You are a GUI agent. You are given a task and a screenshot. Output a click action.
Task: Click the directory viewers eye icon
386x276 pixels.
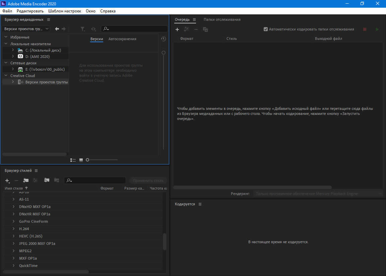click(93, 29)
